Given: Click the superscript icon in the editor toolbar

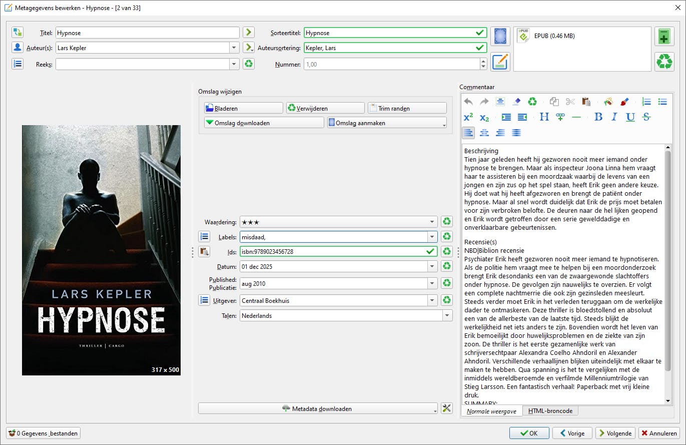Looking at the screenshot, I should point(468,117).
